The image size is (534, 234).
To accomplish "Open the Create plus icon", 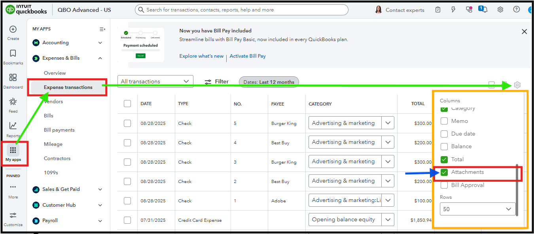I will pos(13,29).
